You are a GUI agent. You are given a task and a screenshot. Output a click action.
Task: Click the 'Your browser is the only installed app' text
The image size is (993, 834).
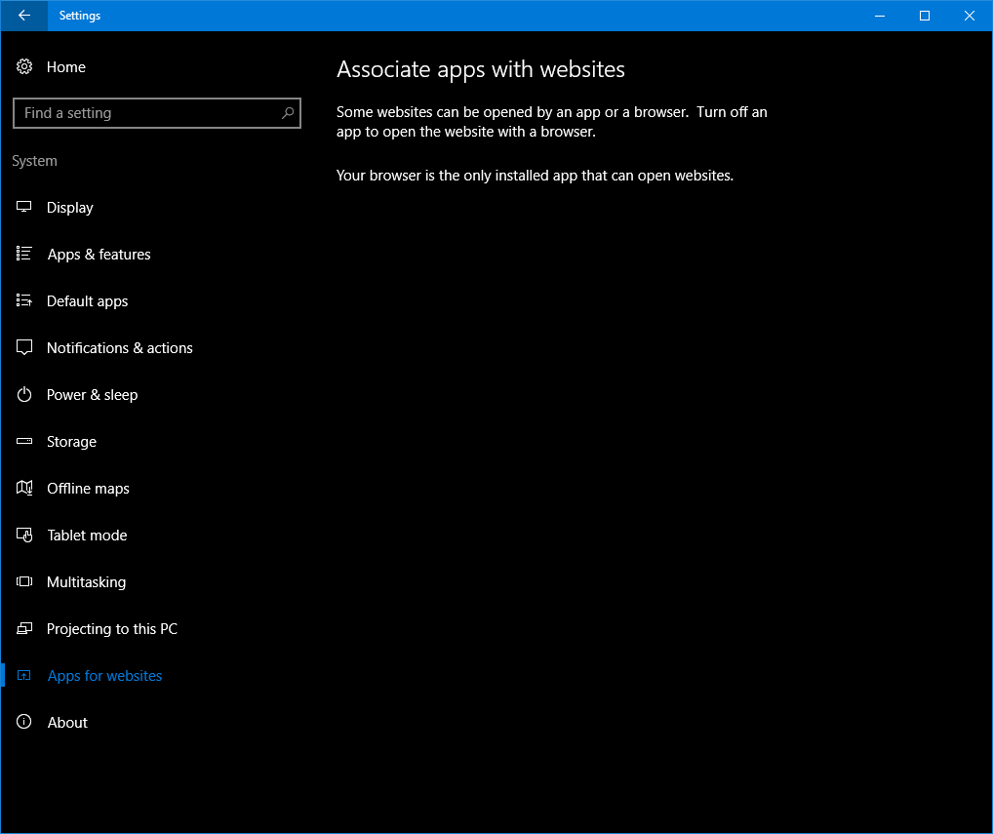[535, 176]
